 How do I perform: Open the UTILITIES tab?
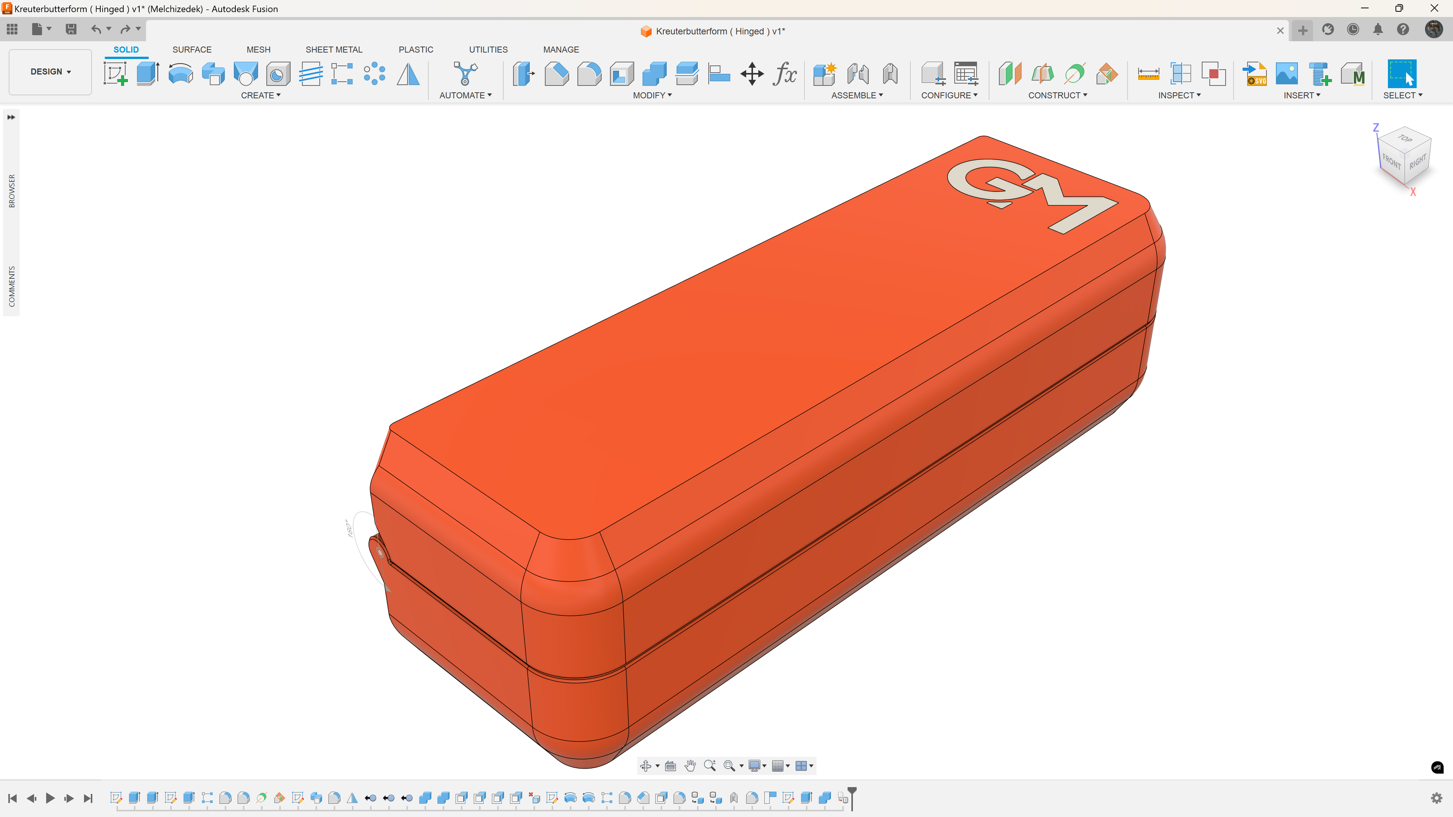pyautogui.click(x=488, y=50)
